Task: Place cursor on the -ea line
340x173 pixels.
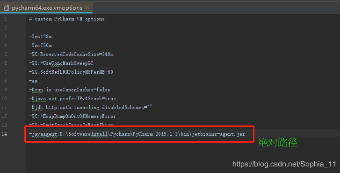Action: tap(33, 81)
